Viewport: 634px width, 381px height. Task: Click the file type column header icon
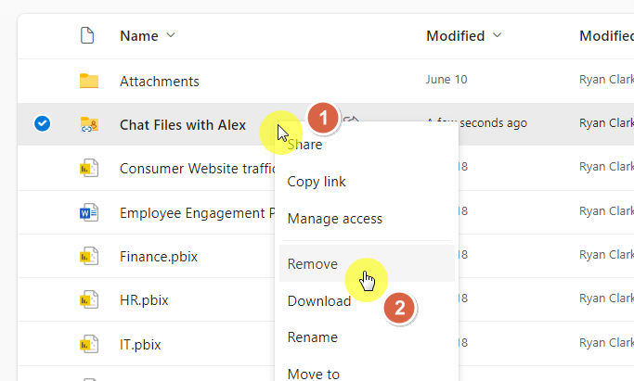(87, 35)
